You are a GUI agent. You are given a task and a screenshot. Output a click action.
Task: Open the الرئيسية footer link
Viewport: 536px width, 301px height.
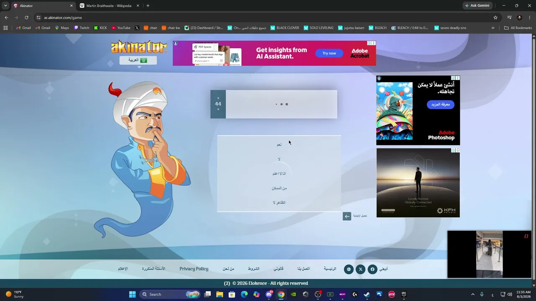(330, 269)
